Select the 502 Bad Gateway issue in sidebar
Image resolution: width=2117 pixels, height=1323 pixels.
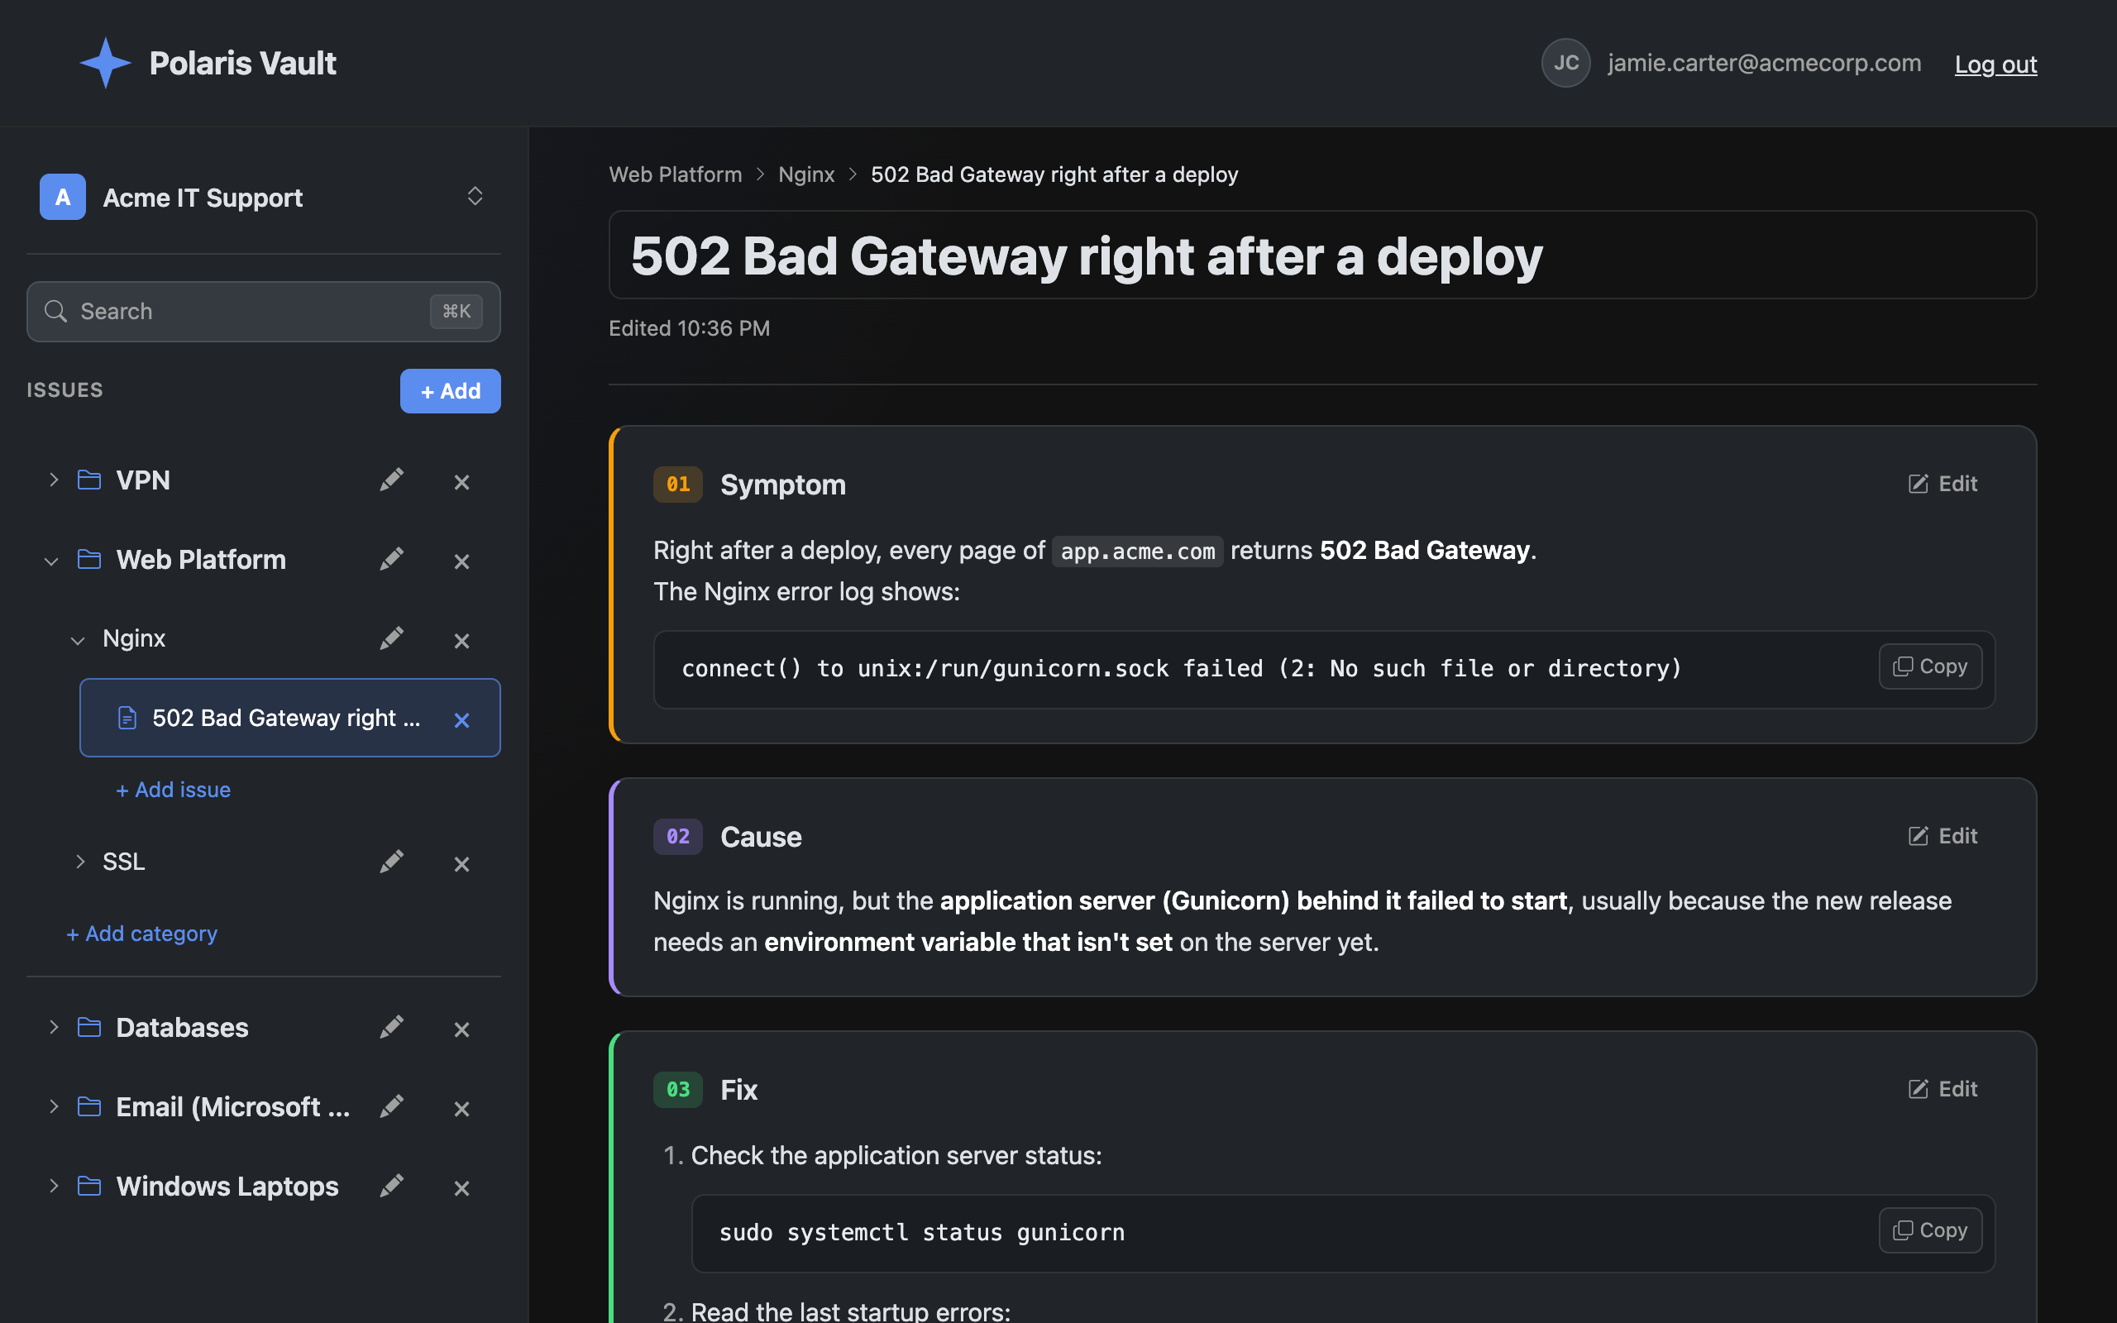(289, 718)
